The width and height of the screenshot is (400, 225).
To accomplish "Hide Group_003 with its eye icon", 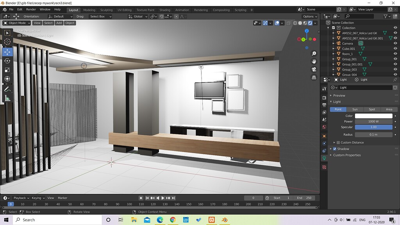I will pyautogui.click(x=395, y=70).
